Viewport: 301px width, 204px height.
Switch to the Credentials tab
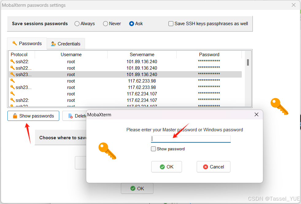tap(66, 44)
